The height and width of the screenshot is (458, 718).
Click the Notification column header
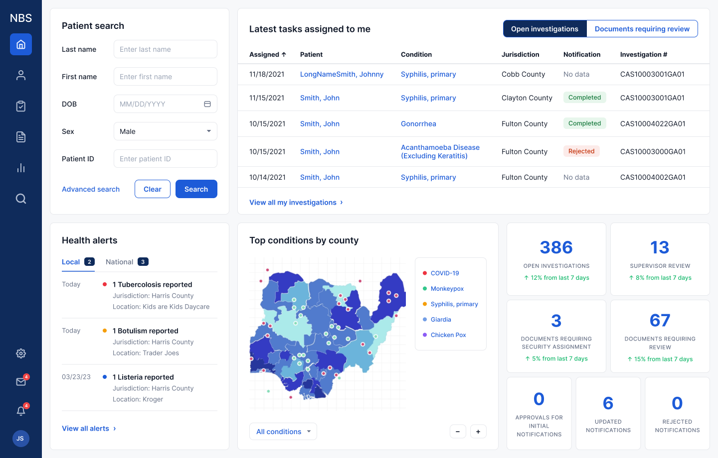click(582, 54)
